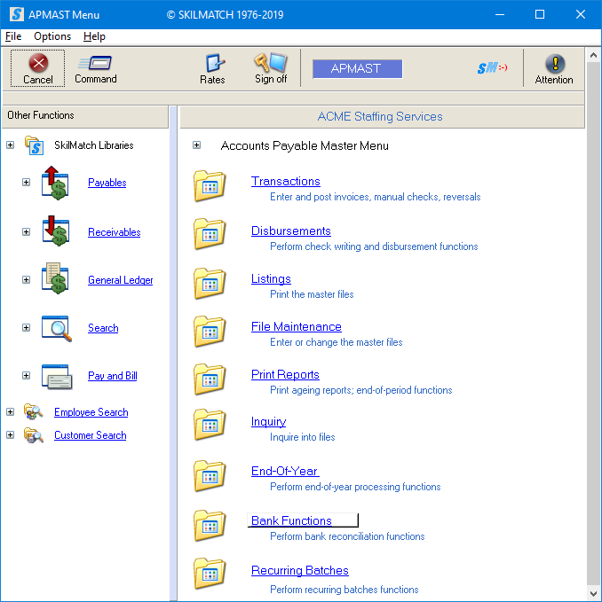Open the Options menu
The width and height of the screenshot is (602, 602).
[x=52, y=36]
